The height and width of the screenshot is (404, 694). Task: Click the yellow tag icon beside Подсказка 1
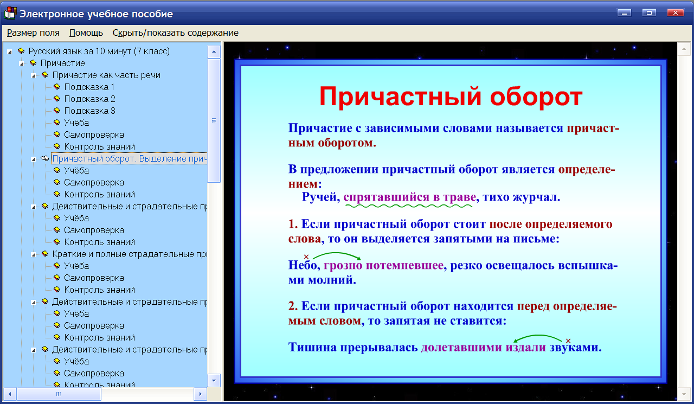[56, 87]
